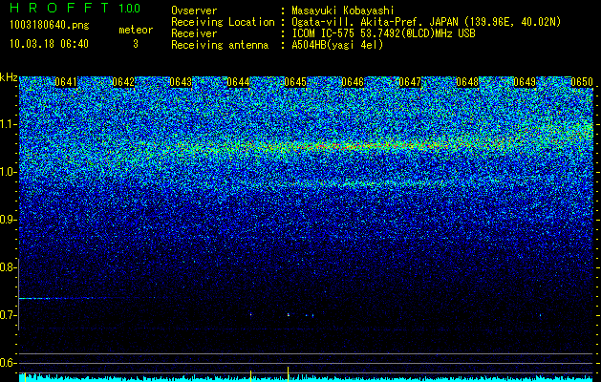Click the 1.1 kHz axis label
The height and width of the screenshot is (382, 601).
8,124
